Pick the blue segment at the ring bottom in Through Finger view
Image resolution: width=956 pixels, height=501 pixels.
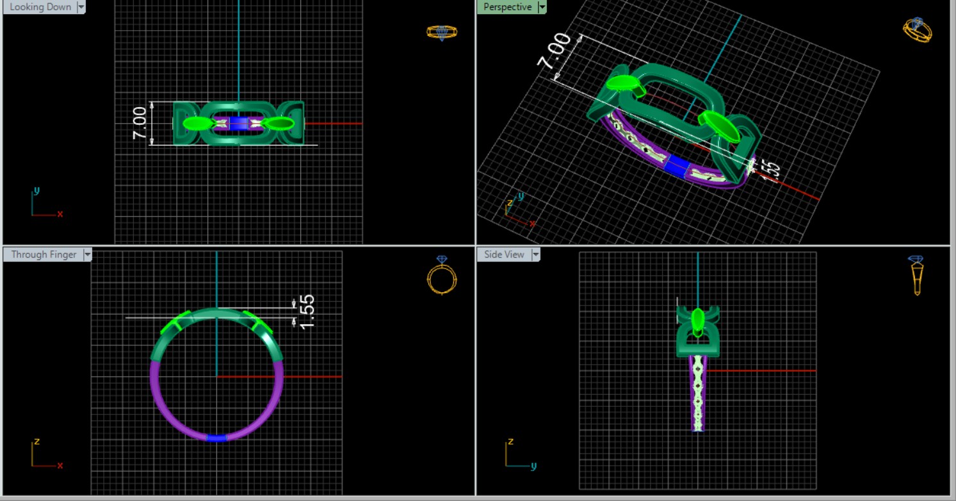[x=216, y=438]
